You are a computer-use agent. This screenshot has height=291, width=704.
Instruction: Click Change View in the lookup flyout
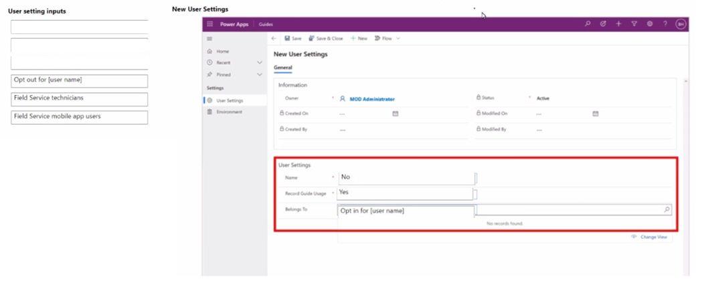coord(648,237)
